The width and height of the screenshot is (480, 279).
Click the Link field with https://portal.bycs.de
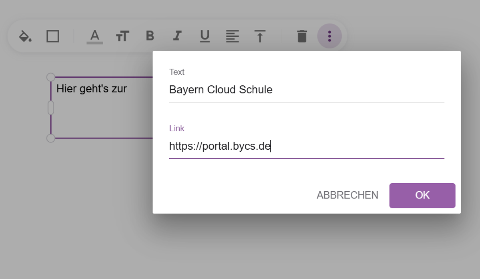[306, 146]
